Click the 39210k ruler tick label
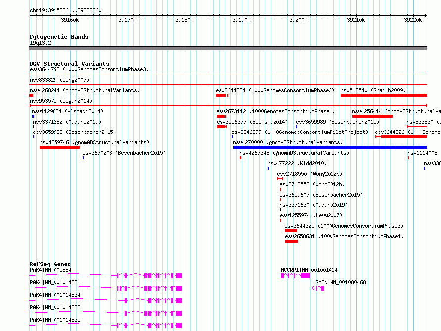The width and height of the screenshot is (441, 331). 356,20
